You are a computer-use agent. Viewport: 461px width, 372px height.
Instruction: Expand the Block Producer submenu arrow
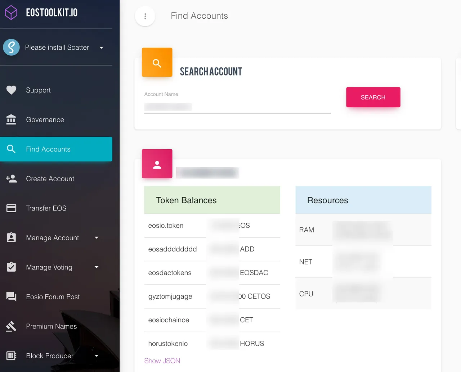[97, 355]
